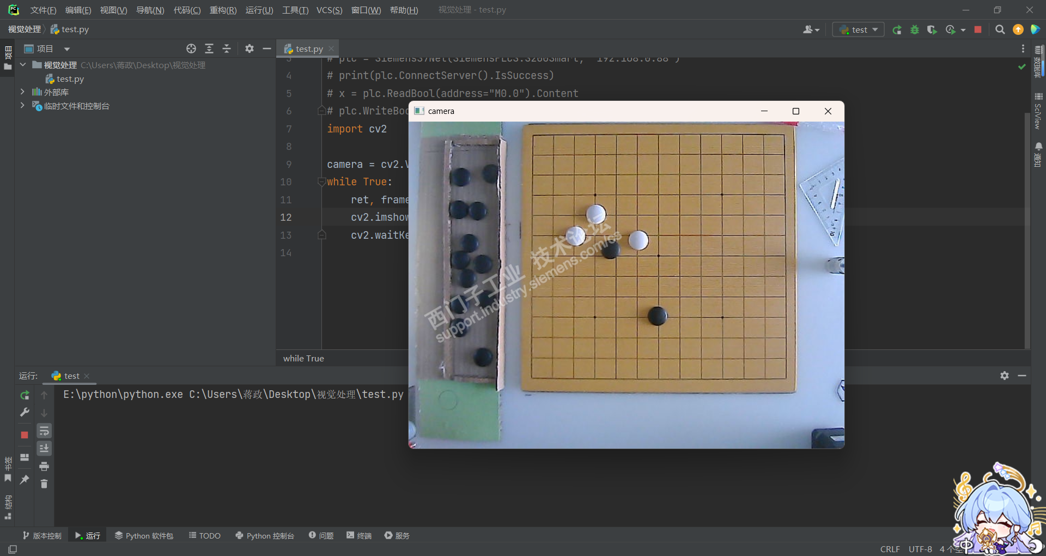Open the editor tabs more options menu
This screenshot has height=556, width=1046.
1023,49
